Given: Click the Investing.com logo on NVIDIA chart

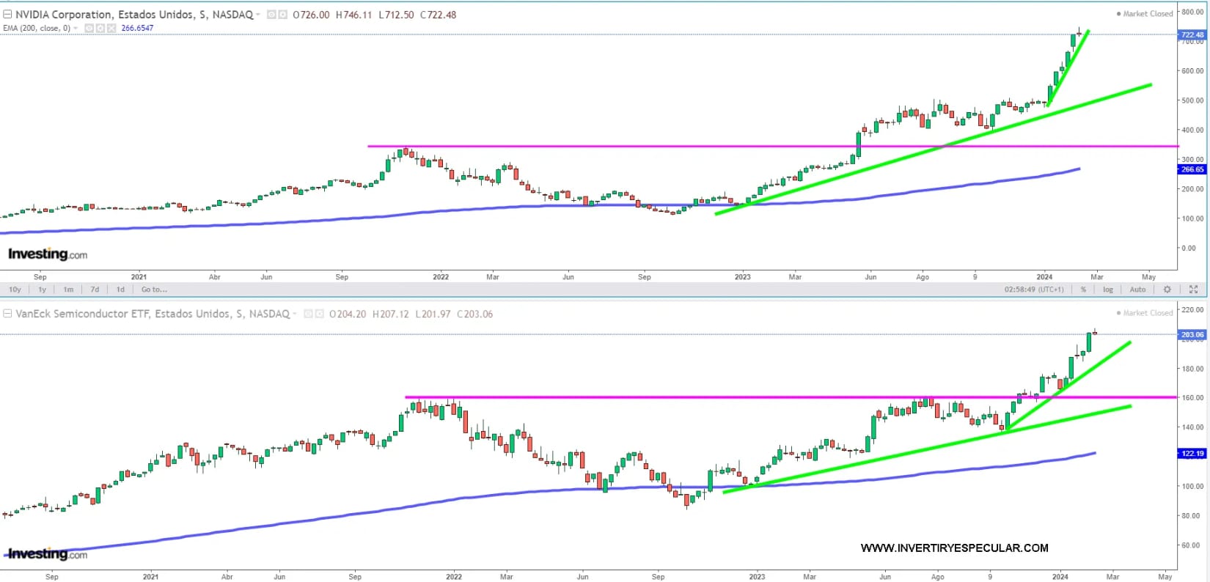Looking at the screenshot, I should (x=48, y=254).
